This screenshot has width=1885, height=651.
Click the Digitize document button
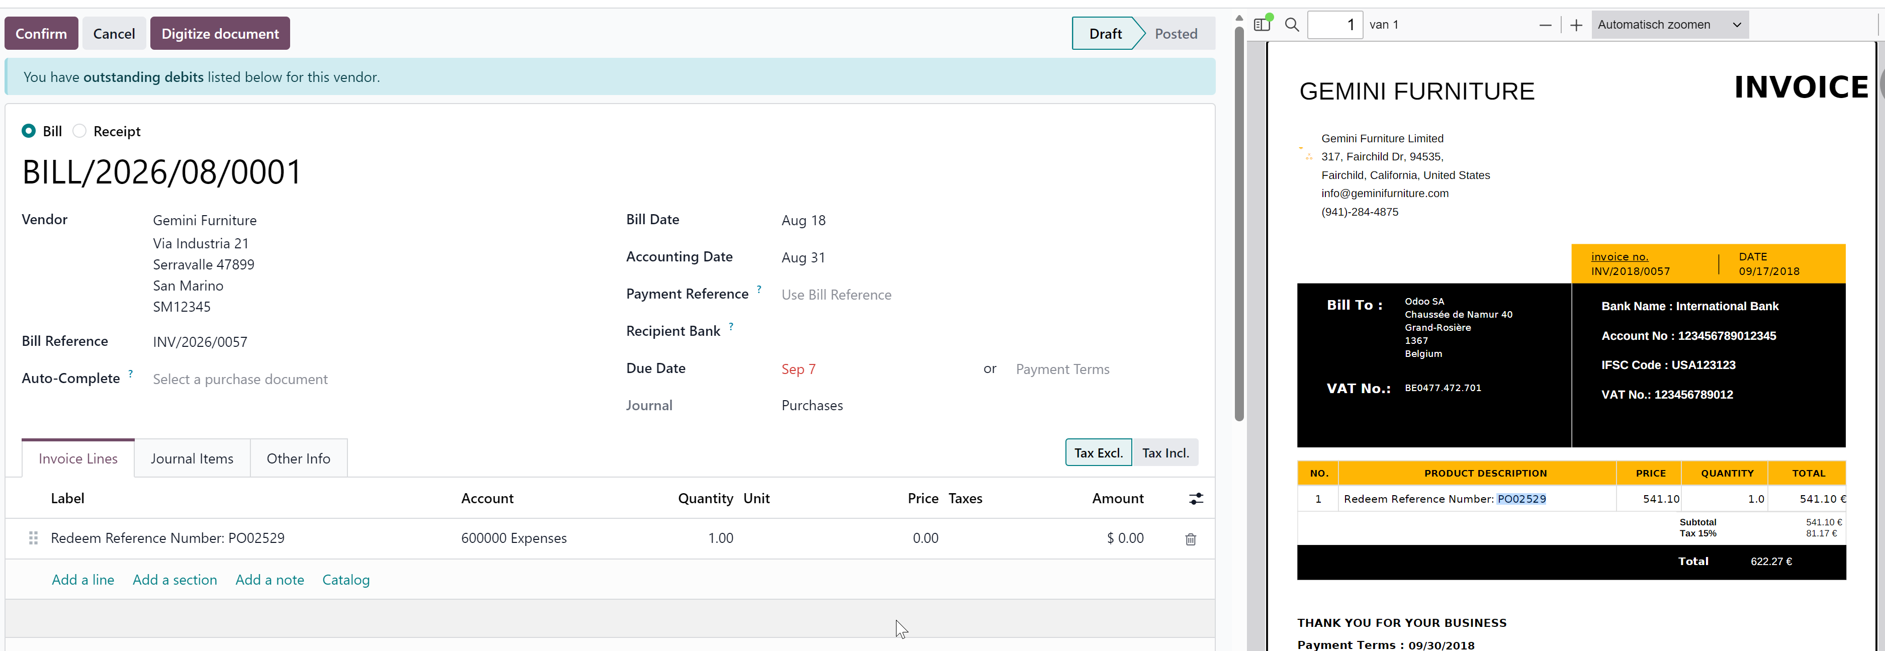220,34
